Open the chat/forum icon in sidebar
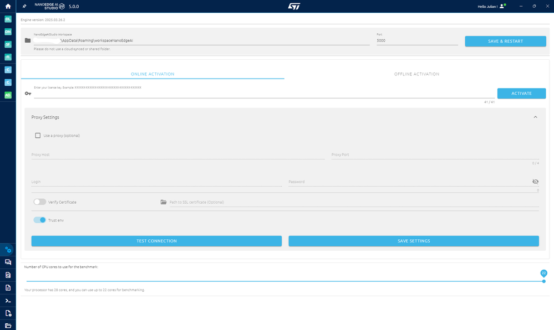This screenshot has height=330, width=554. pyautogui.click(x=8, y=262)
